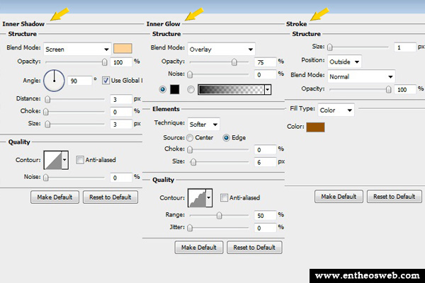Image resolution: width=425 pixels, height=283 pixels.
Task: Open the peach Inner Shadow color swatch
Action: [x=123, y=49]
